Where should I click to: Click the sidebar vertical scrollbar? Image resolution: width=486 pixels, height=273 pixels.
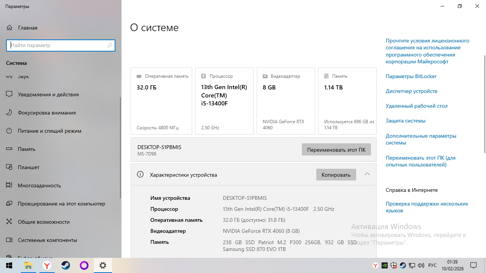click(121, 148)
